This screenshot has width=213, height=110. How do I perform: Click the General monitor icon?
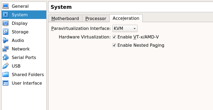(6, 6)
